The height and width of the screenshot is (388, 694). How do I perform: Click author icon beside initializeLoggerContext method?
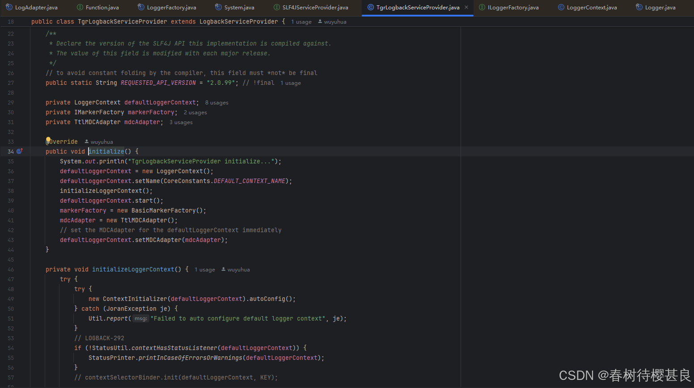click(224, 269)
